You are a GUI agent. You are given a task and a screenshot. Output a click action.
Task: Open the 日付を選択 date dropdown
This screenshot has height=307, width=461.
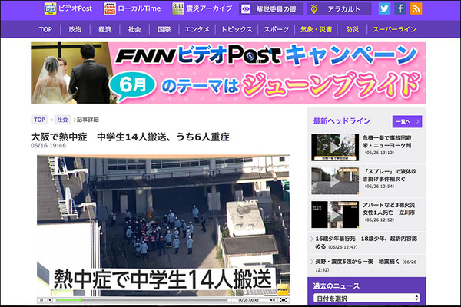click(366, 299)
